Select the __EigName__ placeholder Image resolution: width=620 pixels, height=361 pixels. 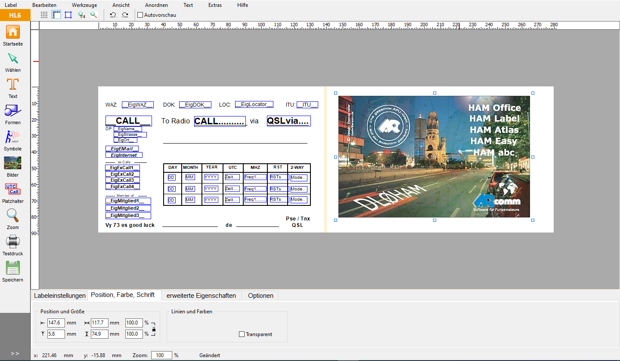(x=128, y=129)
